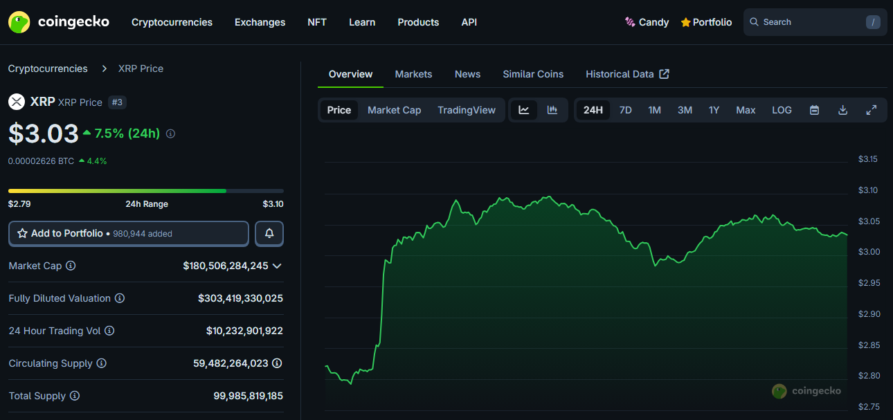Go to the Historical Data tab
Viewport: 893px width, 420px height.
[626, 74]
